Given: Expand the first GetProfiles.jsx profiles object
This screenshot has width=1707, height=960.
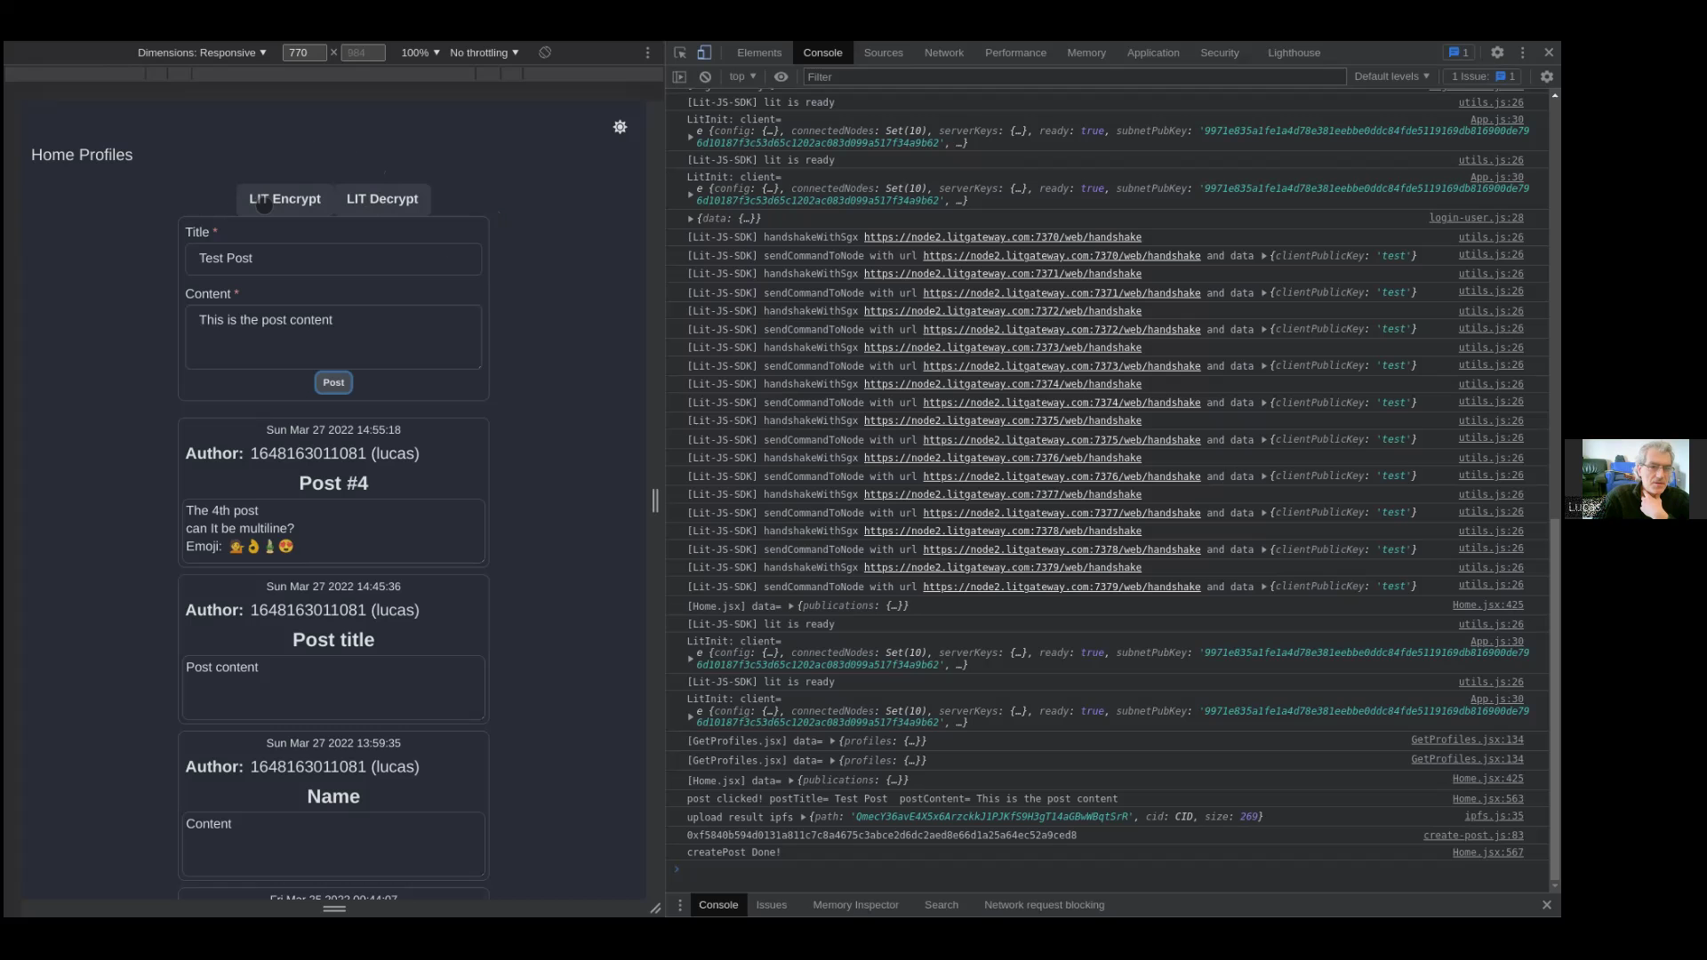Looking at the screenshot, I should 832,741.
